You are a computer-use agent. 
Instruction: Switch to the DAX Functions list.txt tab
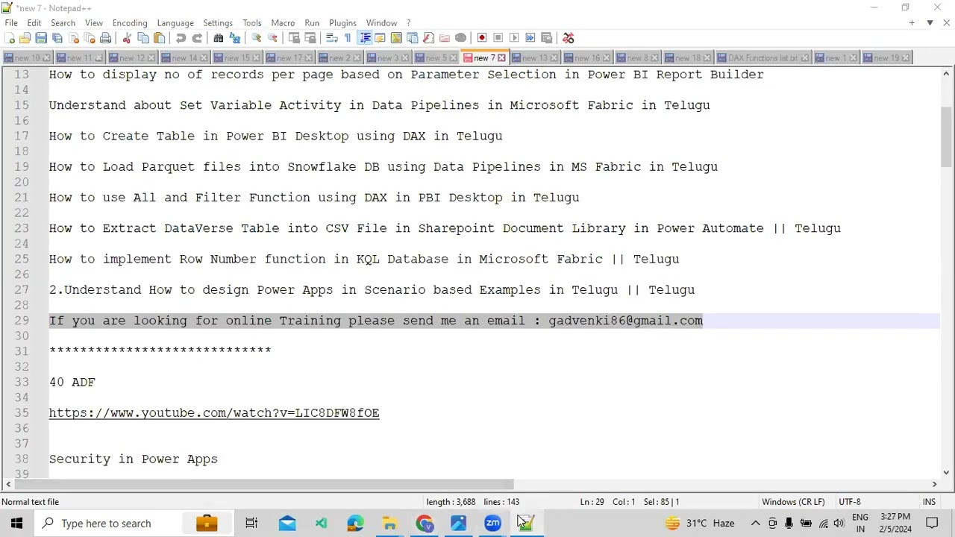point(763,57)
